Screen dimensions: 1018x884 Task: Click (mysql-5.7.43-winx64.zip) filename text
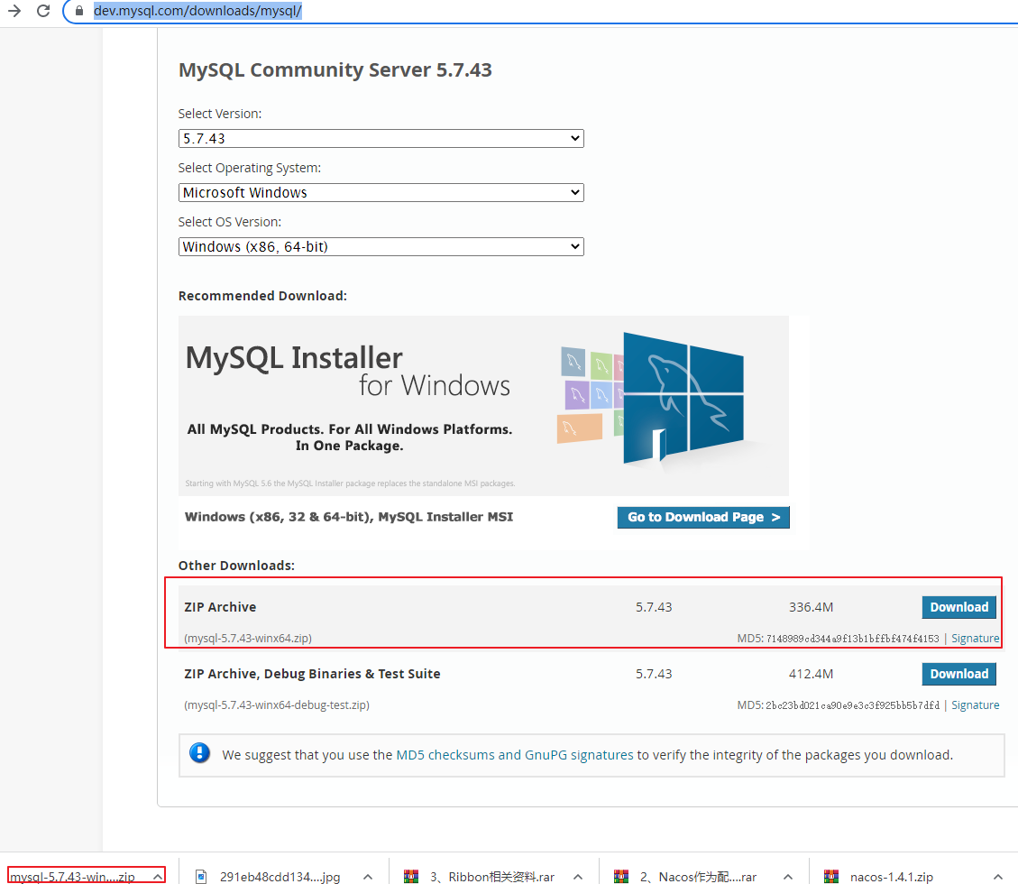click(x=248, y=639)
